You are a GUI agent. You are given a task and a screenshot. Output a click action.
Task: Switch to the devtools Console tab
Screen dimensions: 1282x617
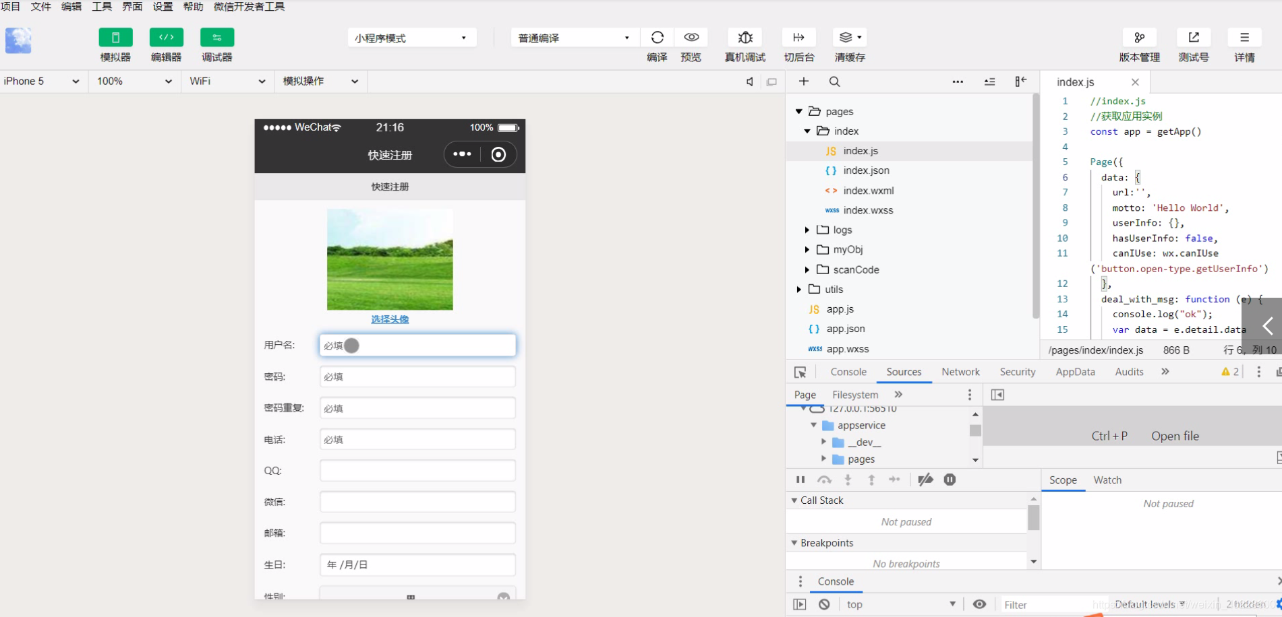coord(848,372)
